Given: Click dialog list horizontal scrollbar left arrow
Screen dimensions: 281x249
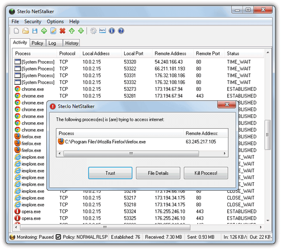Looking at the screenshot, I should point(60,153).
